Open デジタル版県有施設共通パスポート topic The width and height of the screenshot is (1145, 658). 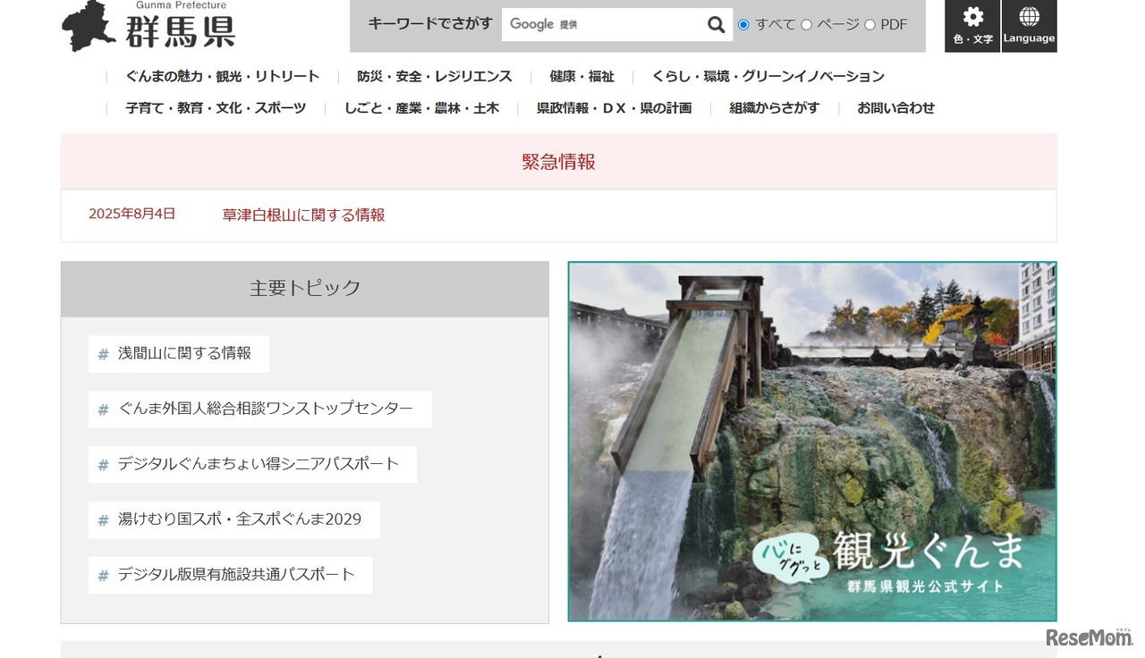pyautogui.click(x=231, y=575)
